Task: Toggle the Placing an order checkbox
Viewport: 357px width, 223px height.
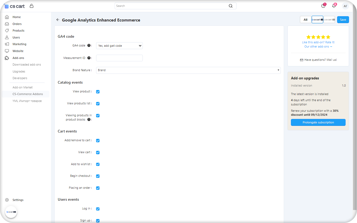Action: pos(98,188)
